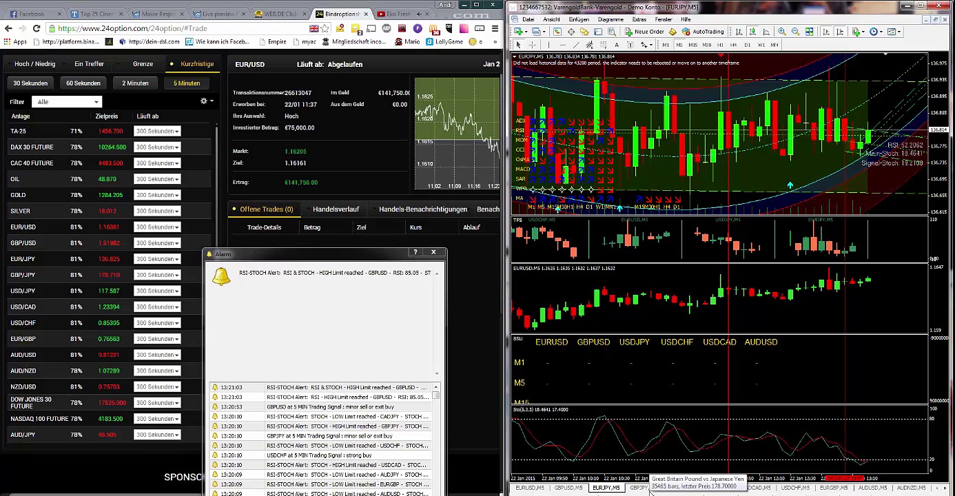This screenshot has width=955, height=496.
Task: Open the GOLD expiry time dropdown
Action: [x=156, y=195]
